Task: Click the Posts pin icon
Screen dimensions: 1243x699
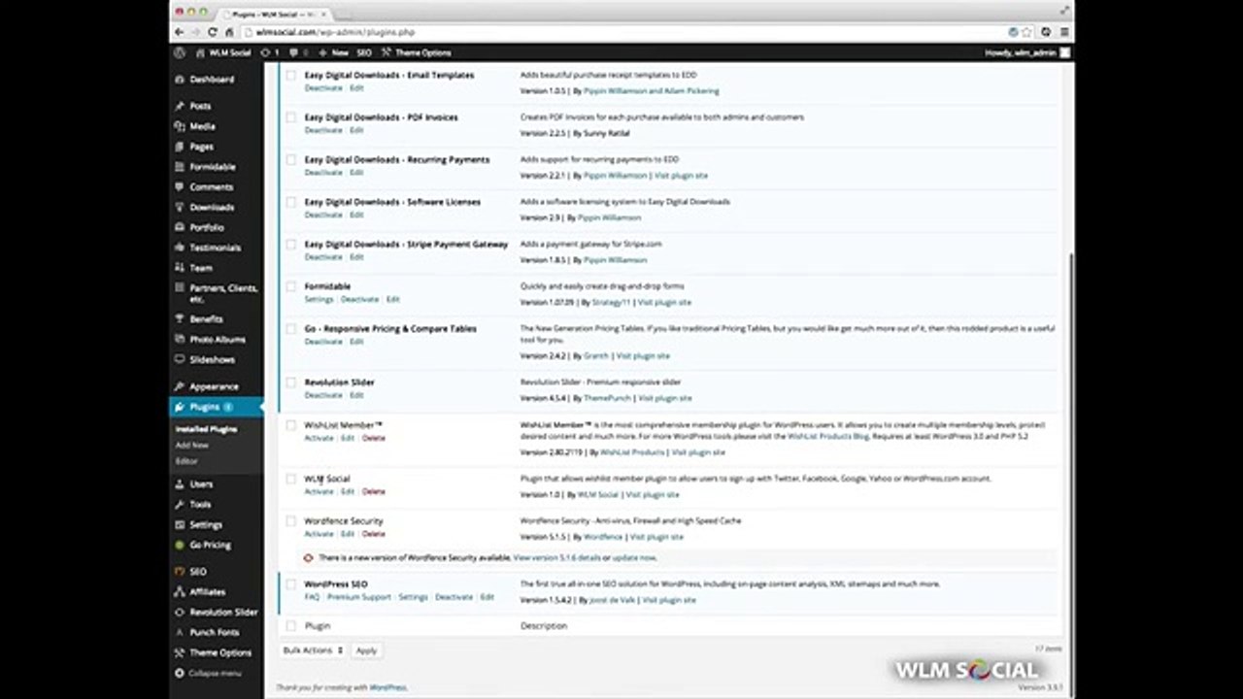Action: click(x=180, y=106)
